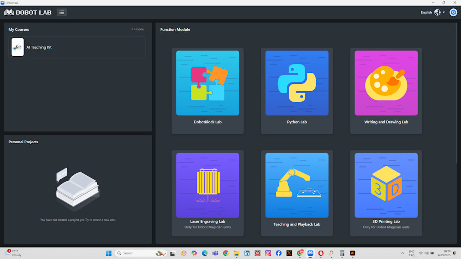Open Writing and Drawing Lab palette icon
Viewport: 461px width, 259px height.
(x=386, y=83)
